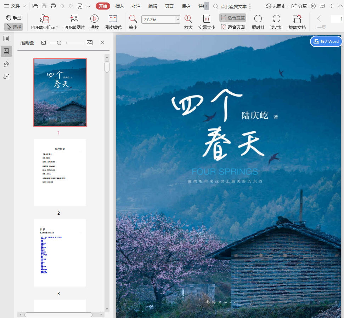Screen dimensions: 344x318
Task: Open 阅读模式 reading mode
Action: [x=113, y=19]
